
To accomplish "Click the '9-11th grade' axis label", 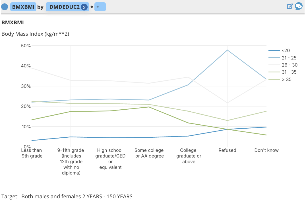I will click(x=71, y=161).
